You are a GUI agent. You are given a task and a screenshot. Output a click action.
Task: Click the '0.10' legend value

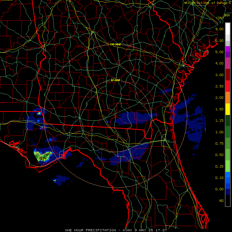coord(219,178)
